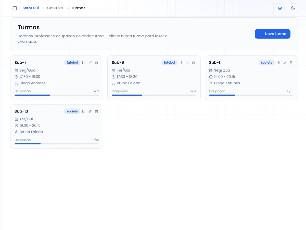Open Sub-9 statistics chart icon
The width and height of the screenshot is (306, 230).
(x=181, y=63)
